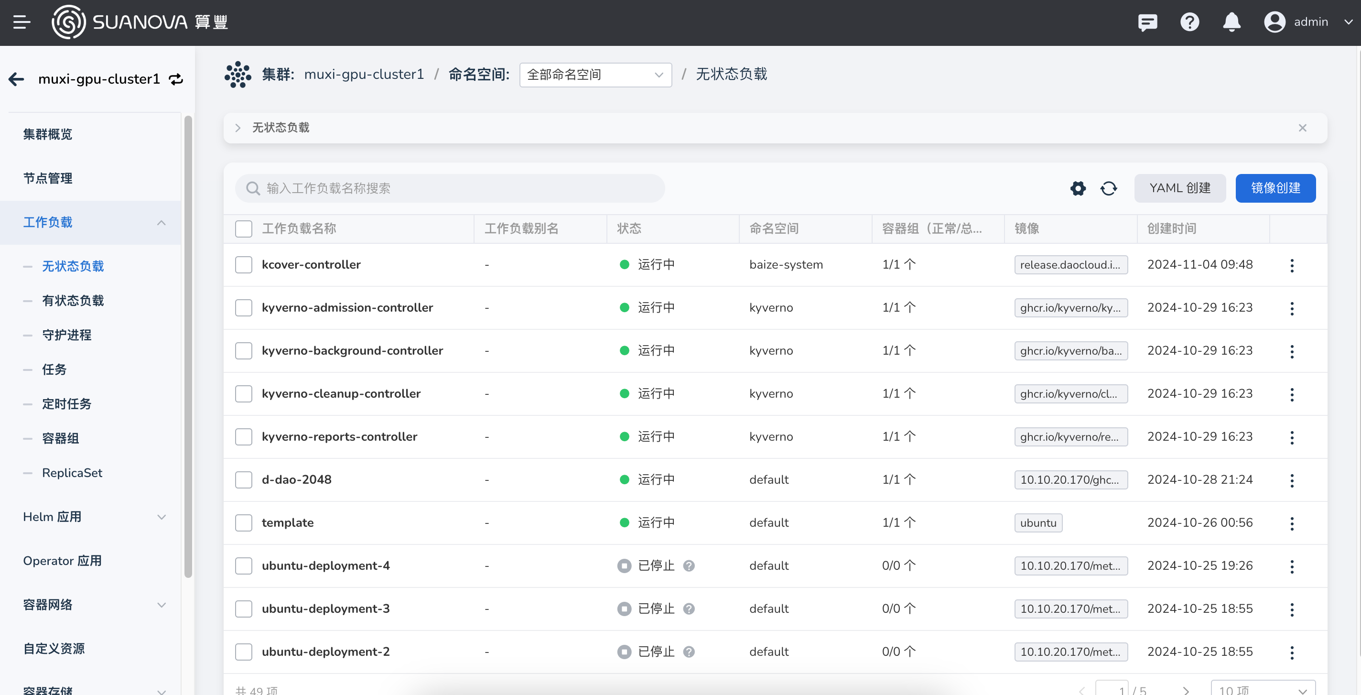The width and height of the screenshot is (1361, 695).
Task: Open 集群概览 in sidebar
Action: [x=48, y=134]
